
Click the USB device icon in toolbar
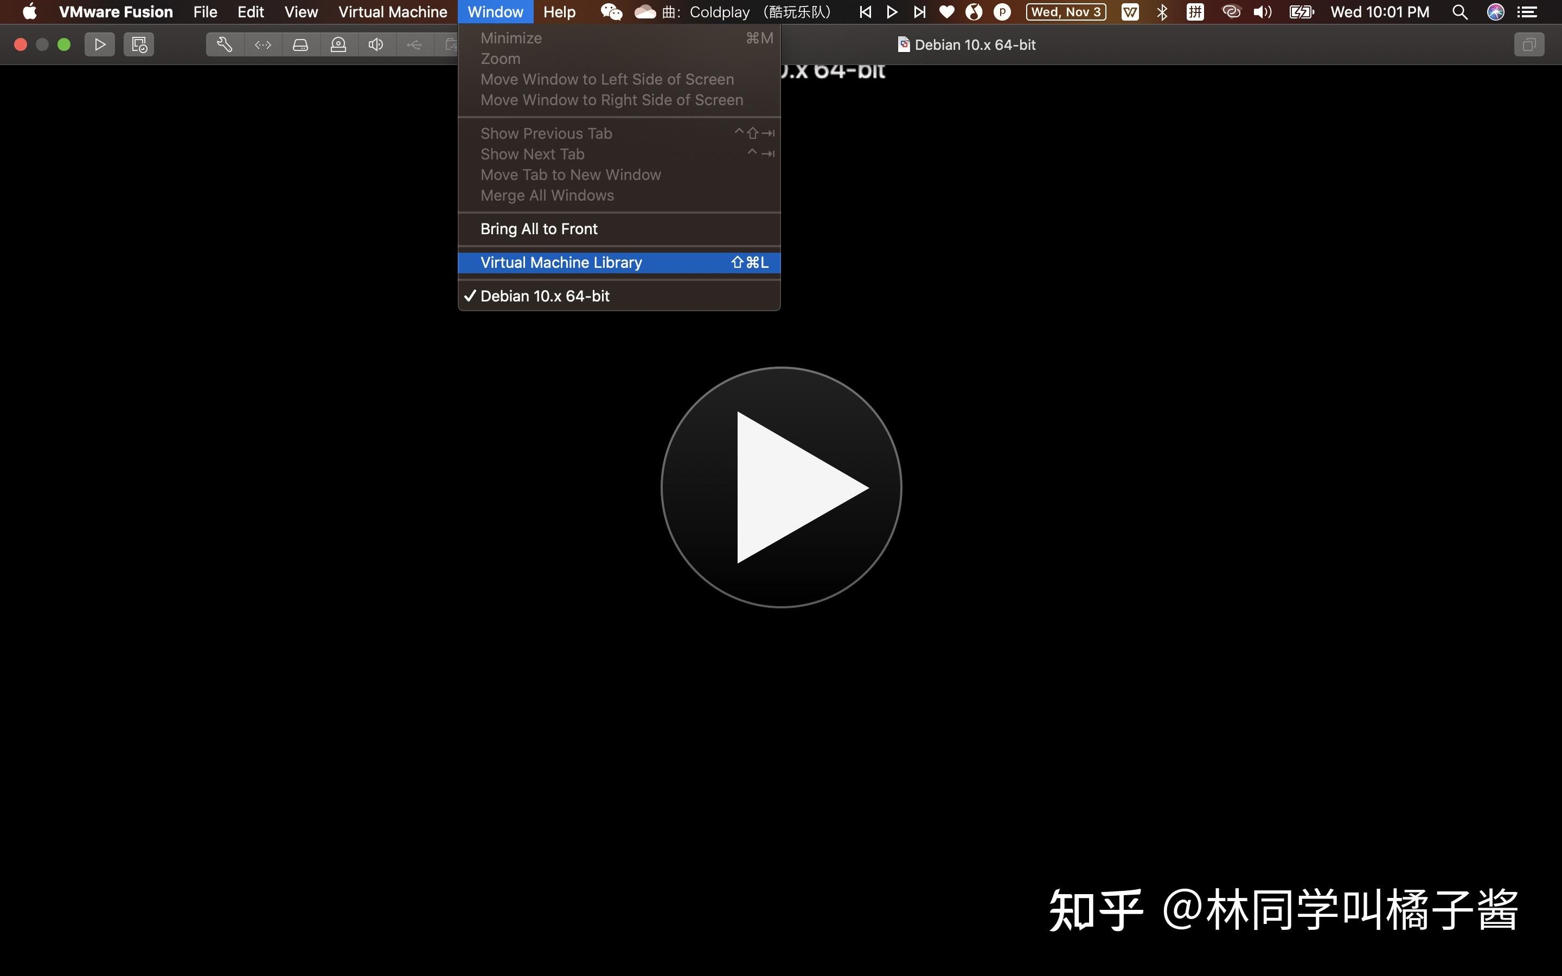414,44
